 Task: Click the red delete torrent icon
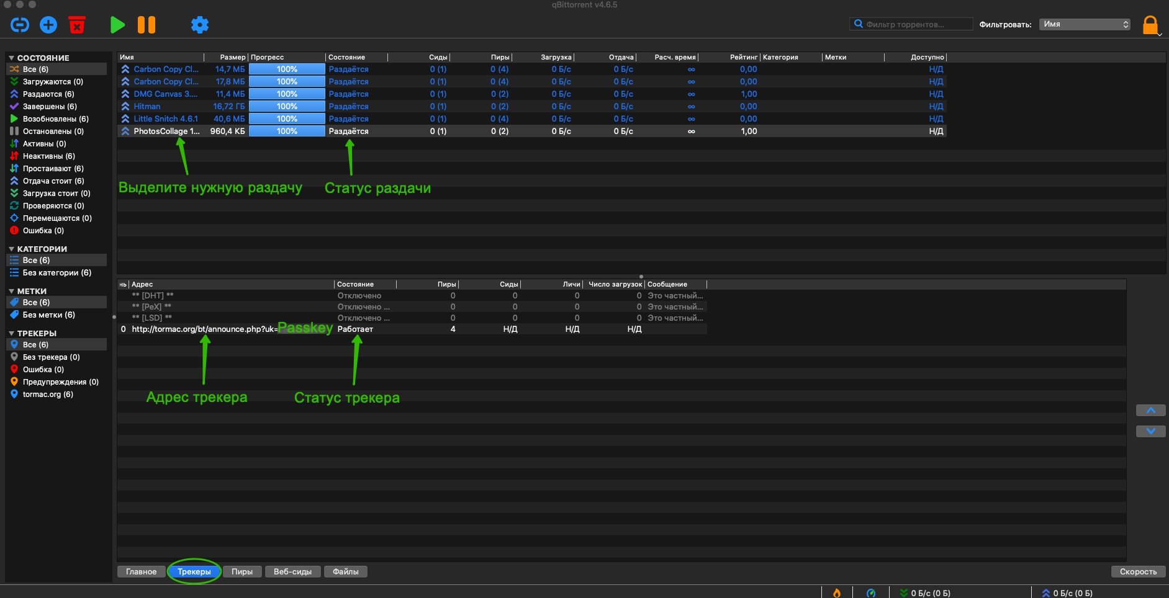point(77,25)
